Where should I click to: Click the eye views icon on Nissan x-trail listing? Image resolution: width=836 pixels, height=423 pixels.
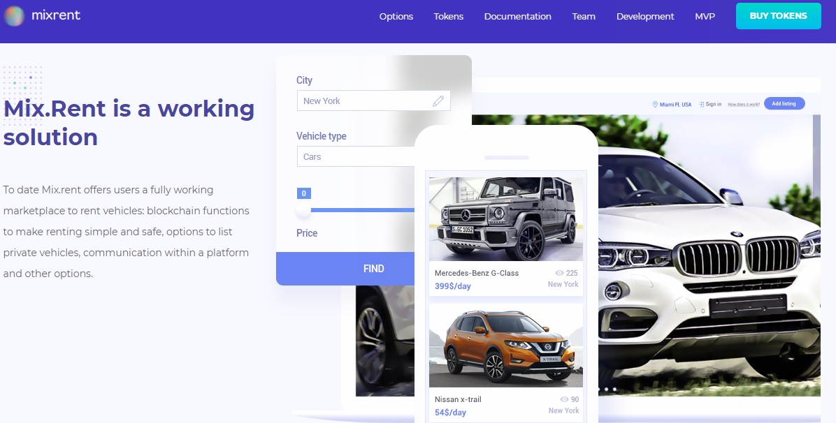pos(564,399)
